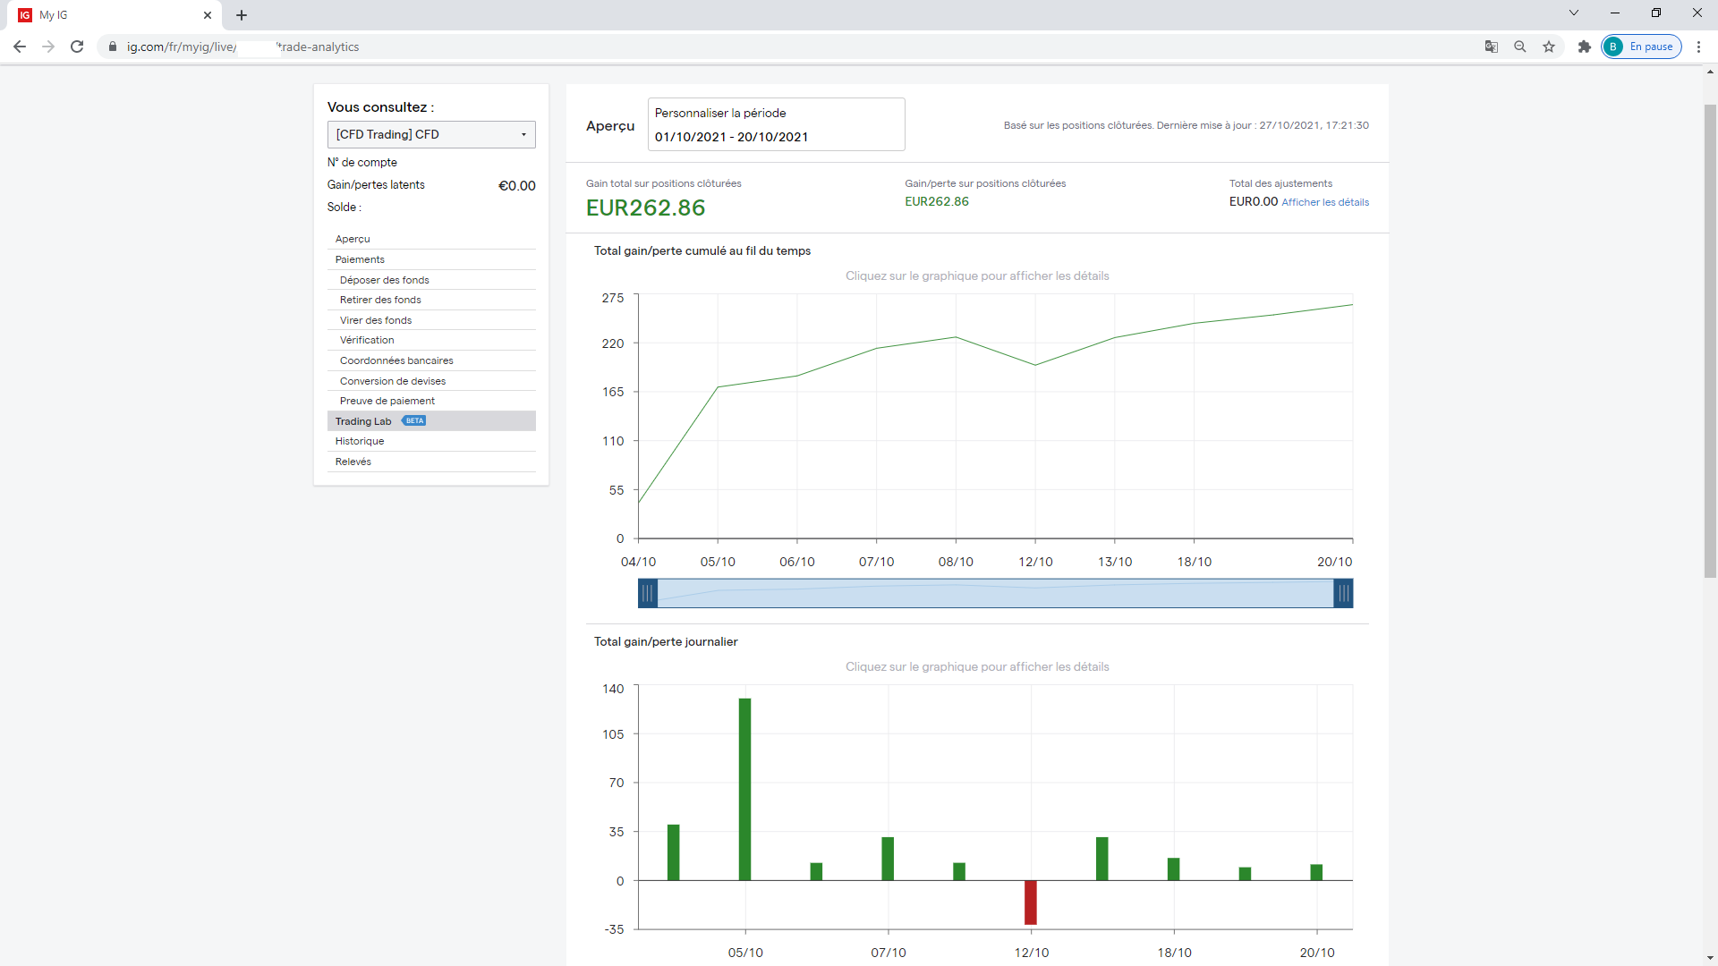The height and width of the screenshot is (966, 1718).
Task: Click the left handle of the chart range slider
Action: coord(648,593)
